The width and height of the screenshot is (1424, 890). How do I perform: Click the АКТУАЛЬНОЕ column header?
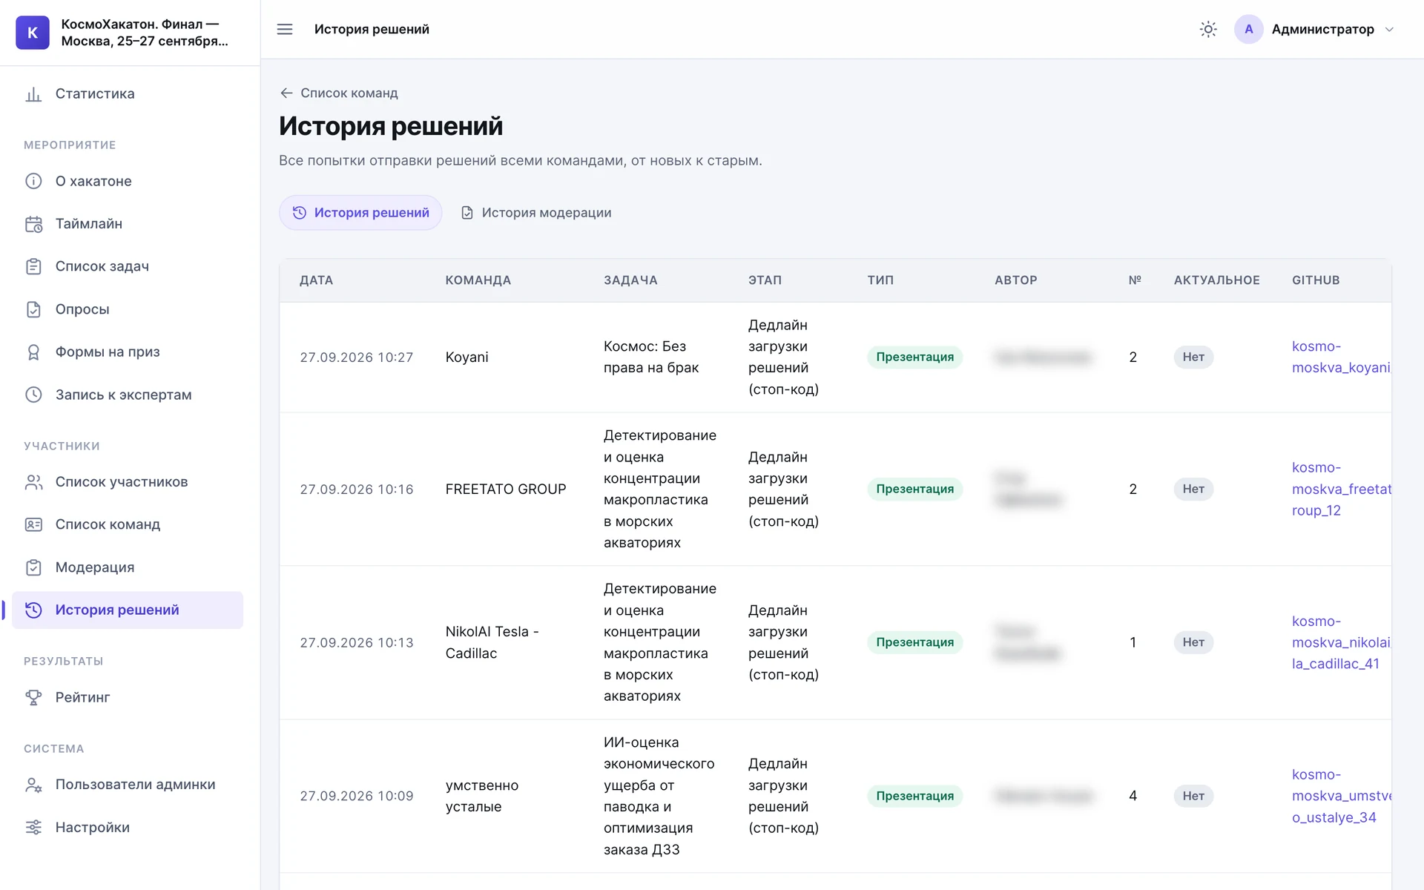[x=1216, y=280]
